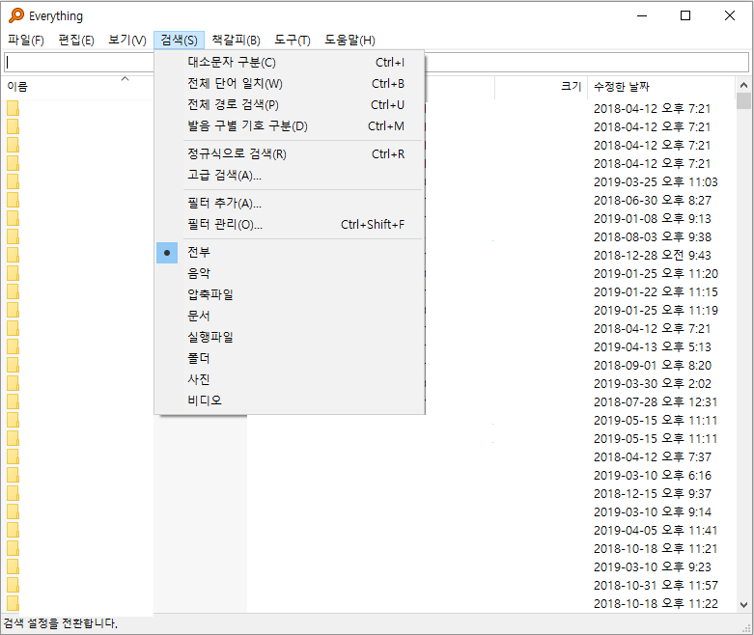Select the 사진 filter

[x=290, y=379]
